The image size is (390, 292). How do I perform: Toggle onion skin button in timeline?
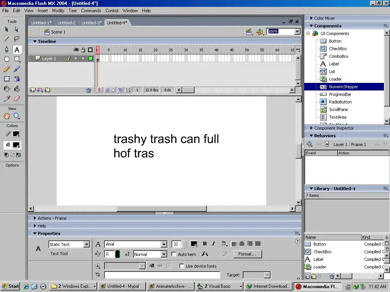coord(107,90)
